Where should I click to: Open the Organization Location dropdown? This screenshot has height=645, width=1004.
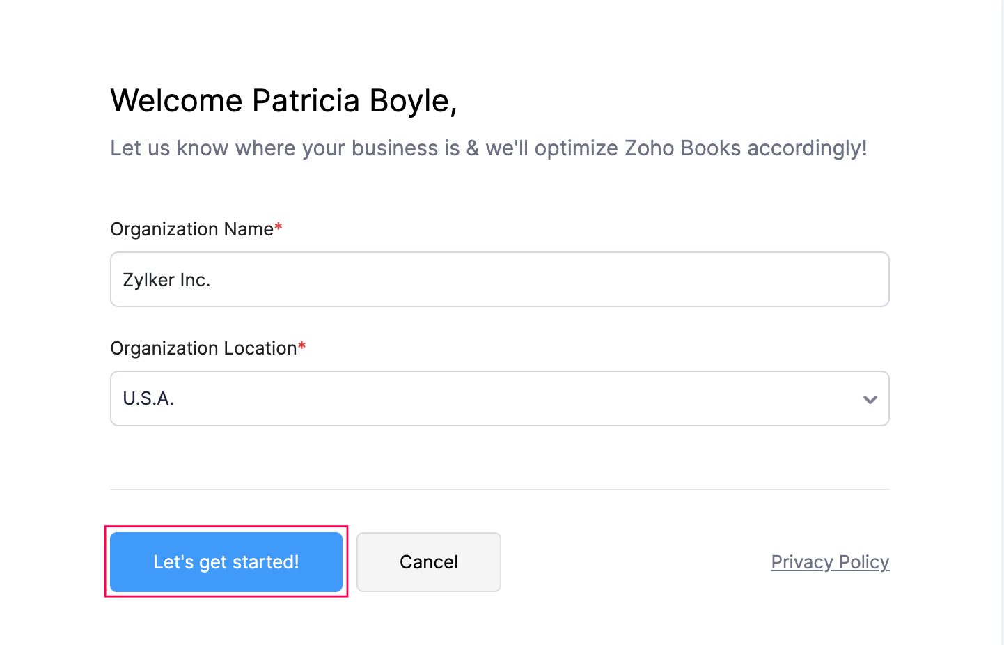pos(499,398)
